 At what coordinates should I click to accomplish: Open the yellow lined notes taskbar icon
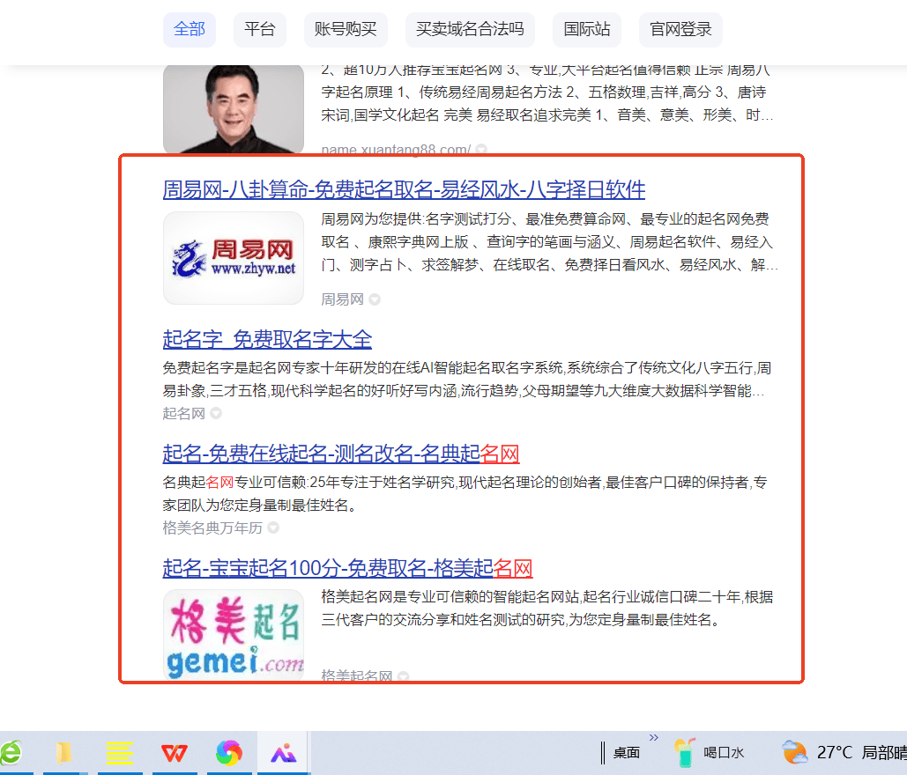point(119,752)
